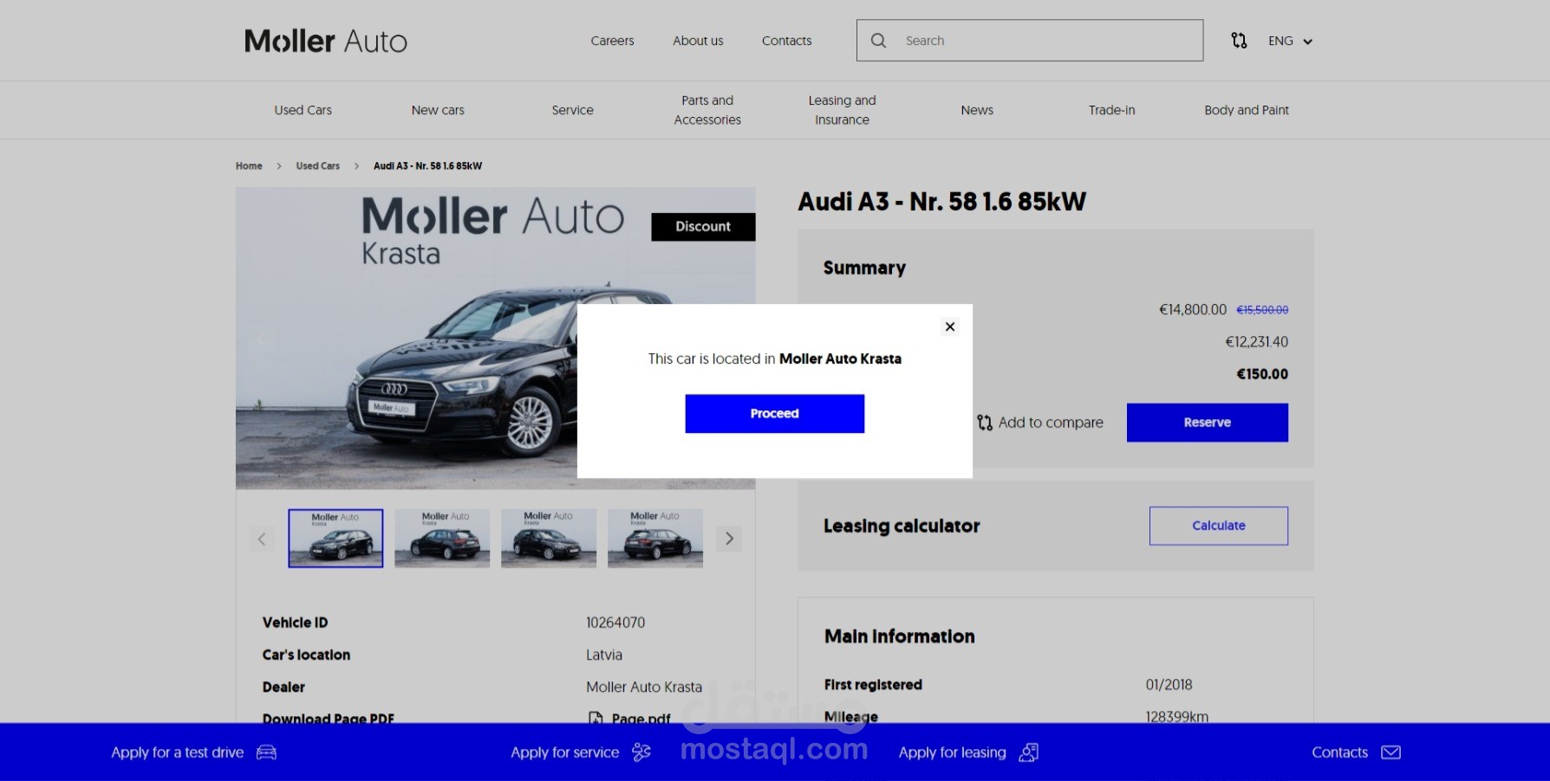The width and height of the screenshot is (1550, 781).
Task: Show next thumbnails with right arrow
Action: (x=729, y=539)
